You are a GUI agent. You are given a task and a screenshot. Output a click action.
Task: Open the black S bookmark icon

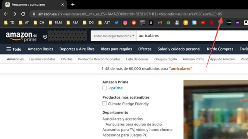pyautogui.click(x=151, y=22)
